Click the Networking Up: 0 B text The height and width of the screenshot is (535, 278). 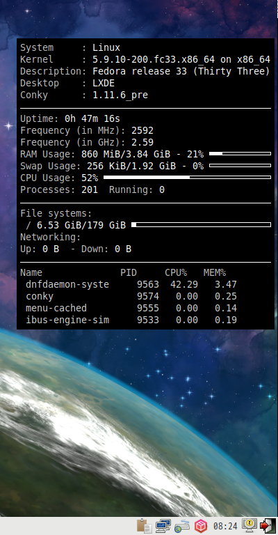(40, 249)
